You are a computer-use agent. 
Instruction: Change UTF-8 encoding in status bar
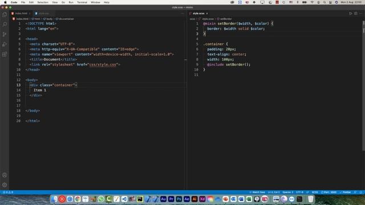[299, 192]
